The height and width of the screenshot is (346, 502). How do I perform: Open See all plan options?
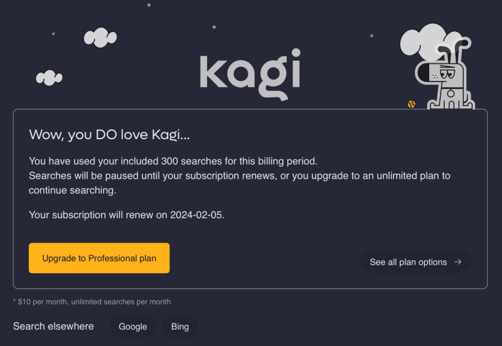coord(415,262)
